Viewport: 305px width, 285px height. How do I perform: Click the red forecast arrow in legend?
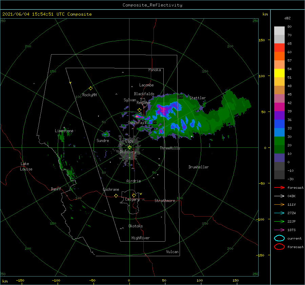click(x=279, y=187)
